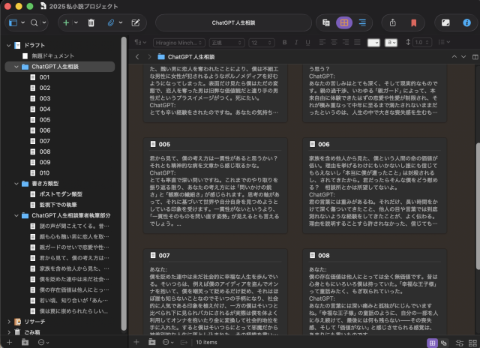Click add folder button at binder footer
480x348 pixels.
(25, 342)
